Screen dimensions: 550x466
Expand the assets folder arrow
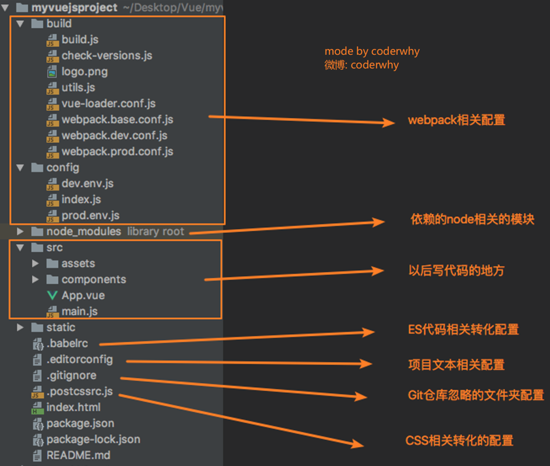(x=35, y=264)
